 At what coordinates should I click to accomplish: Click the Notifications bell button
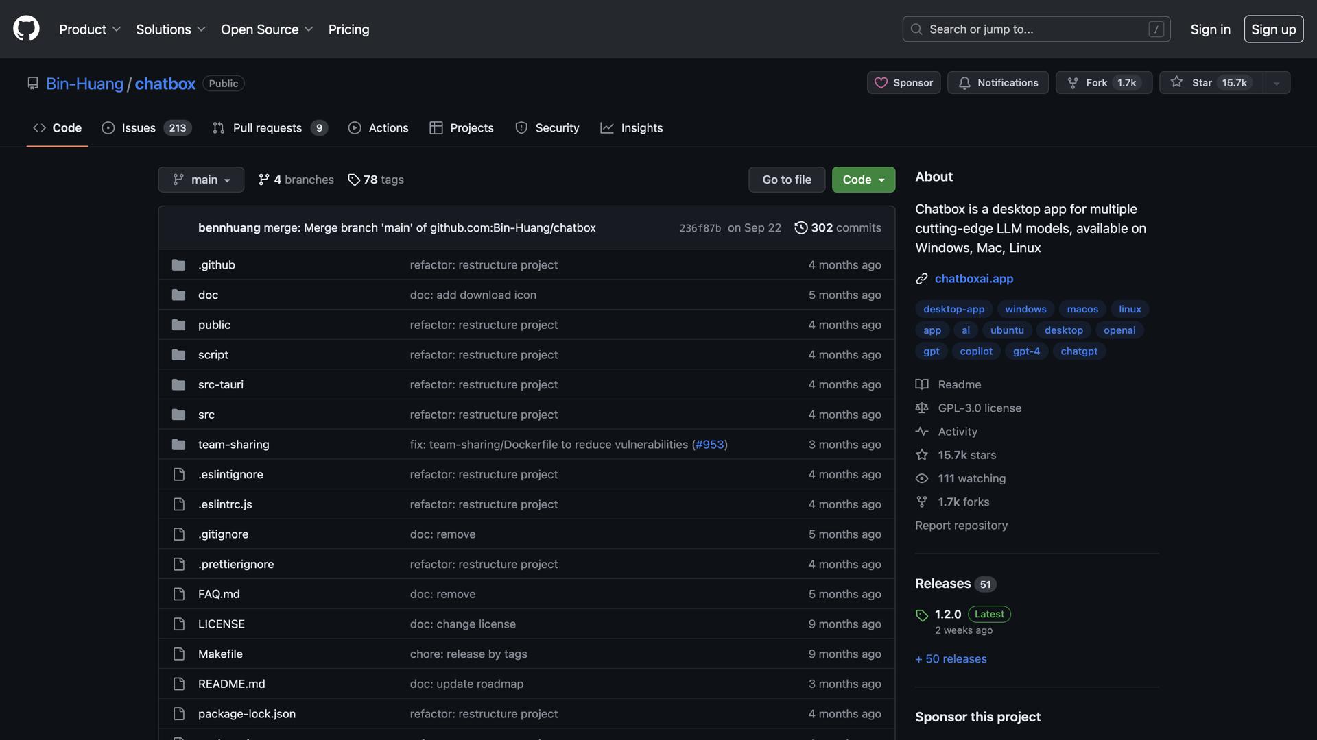[998, 83]
